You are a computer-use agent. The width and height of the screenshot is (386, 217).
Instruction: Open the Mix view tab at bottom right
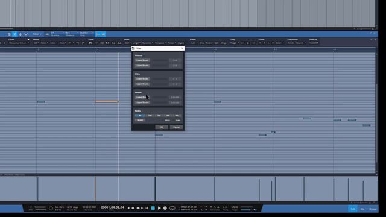[362, 209]
